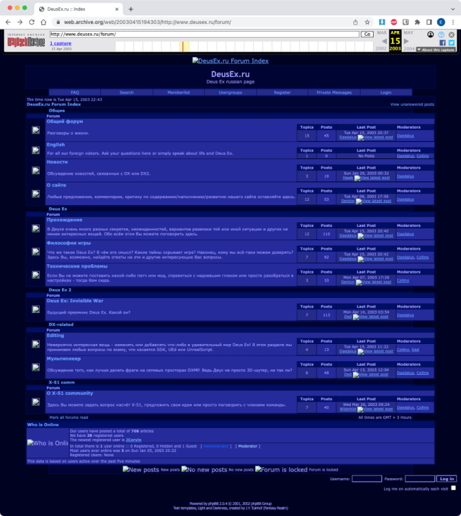Open newest user JCorvin profile
The image size is (461, 516).
pyautogui.click(x=133, y=440)
